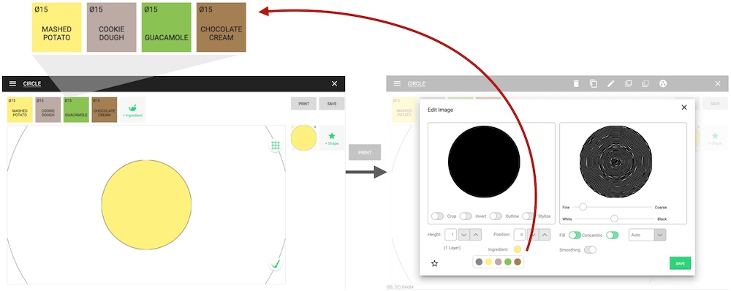Click the PRINT button in left toolbar
Image resolution: width=731 pixels, height=291 pixels.
point(303,104)
